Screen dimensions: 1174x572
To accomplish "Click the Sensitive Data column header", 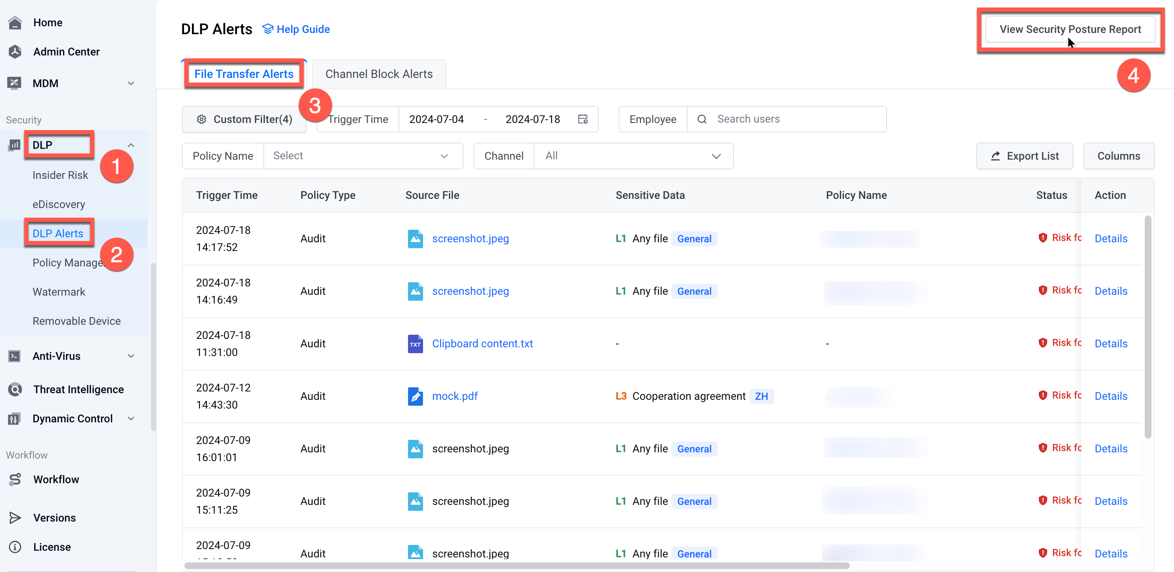I will [650, 196].
